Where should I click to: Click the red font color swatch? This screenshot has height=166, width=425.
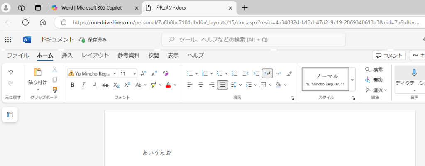[x=168, y=85]
